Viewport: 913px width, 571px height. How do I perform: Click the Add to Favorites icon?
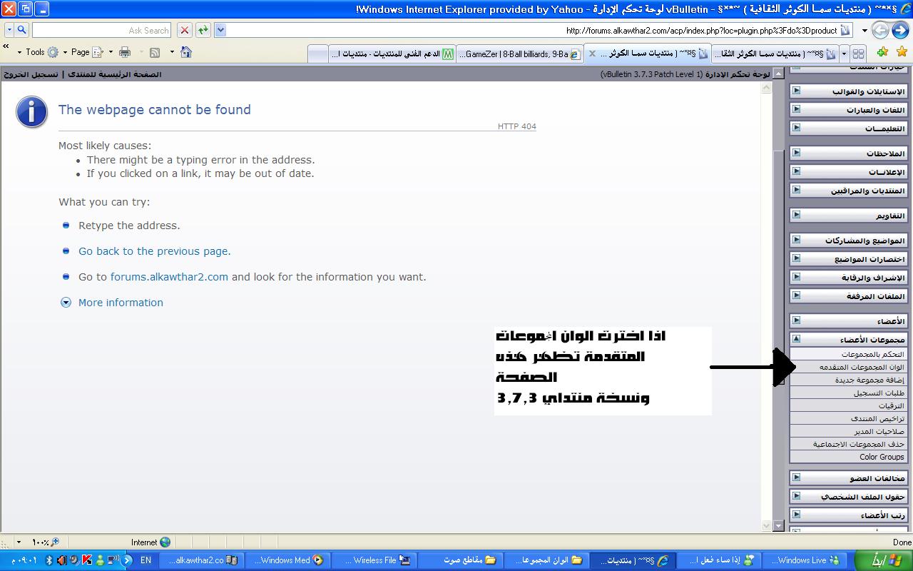click(882, 53)
